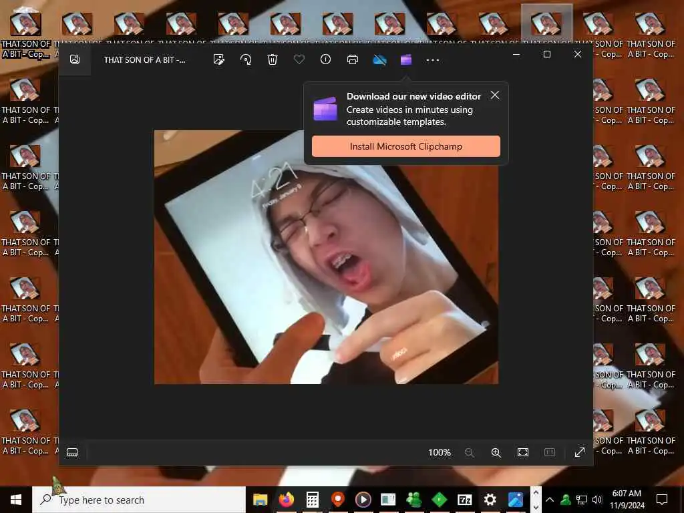The height and width of the screenshot is (513, 684).
Task: Open the Photos gallery home icon
Action: pos(75,59)
